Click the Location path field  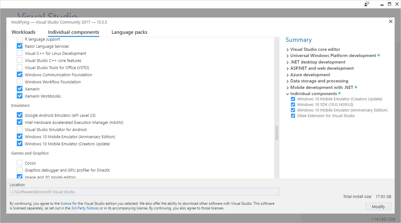pos(145,192)
